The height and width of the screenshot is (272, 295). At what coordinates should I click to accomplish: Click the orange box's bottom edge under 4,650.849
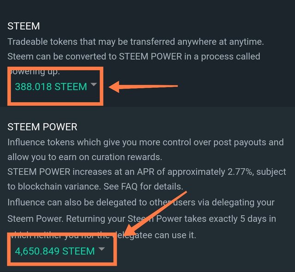(62, 264)
